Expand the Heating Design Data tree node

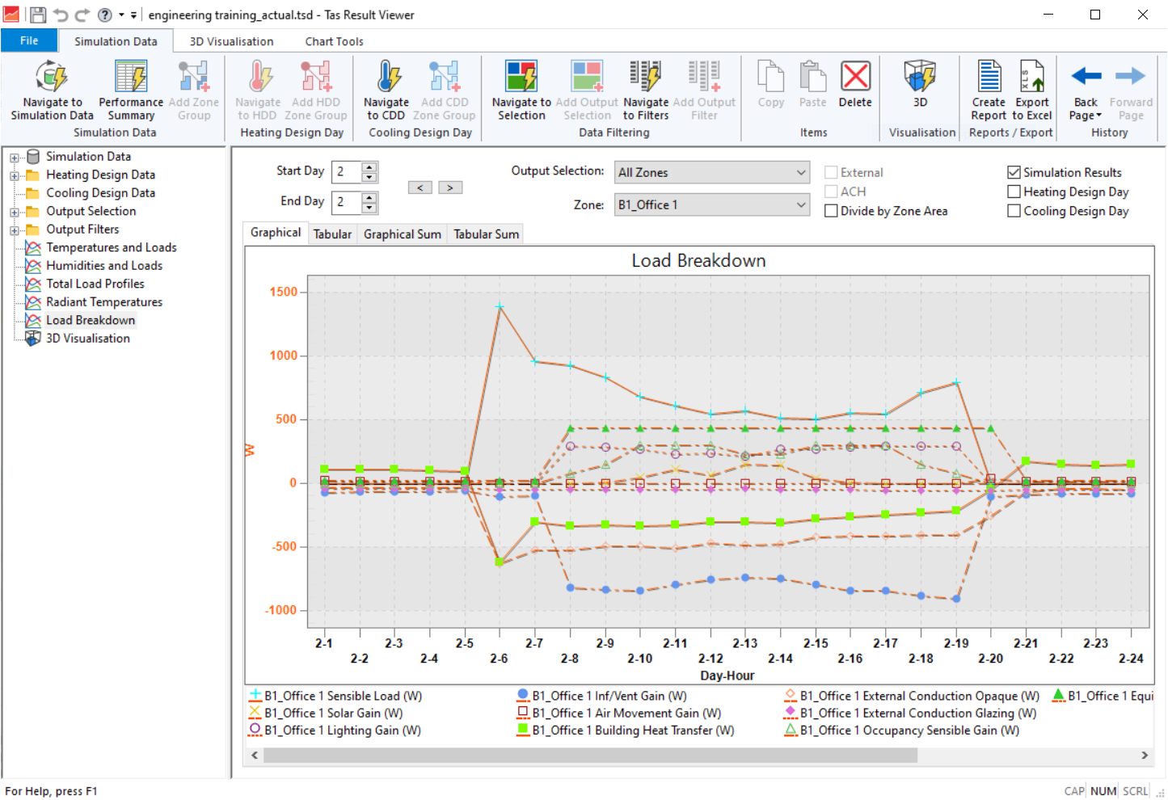14,175
